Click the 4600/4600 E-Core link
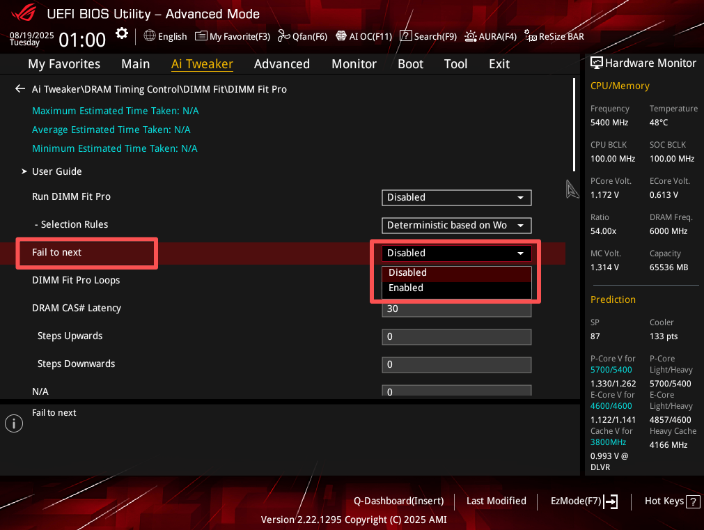The height and width of the screenshot is (530, 704). (x=611, y=406)
